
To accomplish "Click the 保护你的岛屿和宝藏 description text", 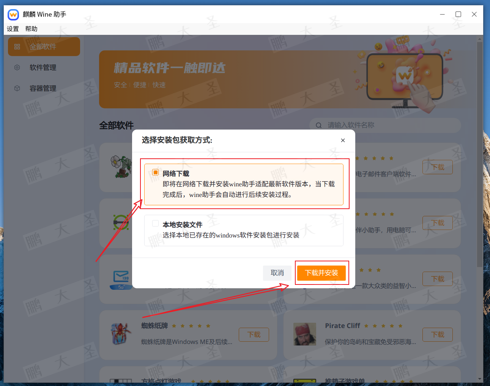I will [370, 342].
